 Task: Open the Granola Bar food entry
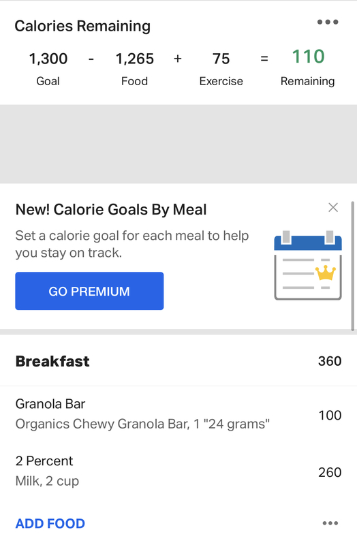[178, 414]
